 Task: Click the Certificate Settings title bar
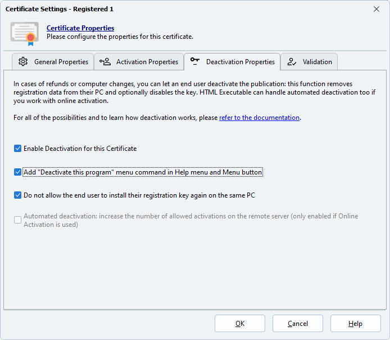(x=169, y=9)
